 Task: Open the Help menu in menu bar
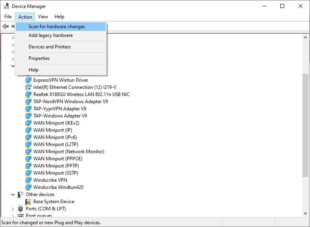[x=59, y=17]
